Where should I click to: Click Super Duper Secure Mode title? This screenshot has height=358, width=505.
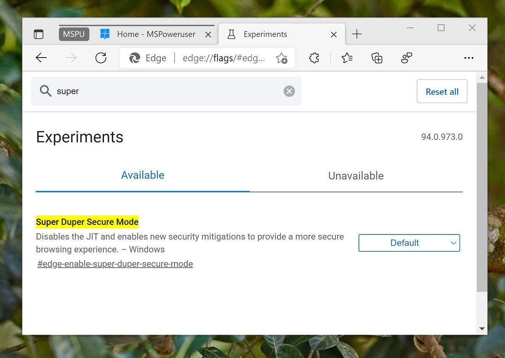tap(87, 221)
